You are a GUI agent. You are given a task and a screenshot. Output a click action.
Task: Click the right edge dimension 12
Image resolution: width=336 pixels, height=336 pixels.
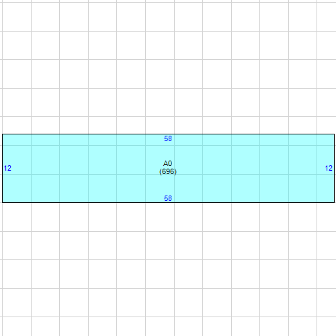[x=329, y=168]
